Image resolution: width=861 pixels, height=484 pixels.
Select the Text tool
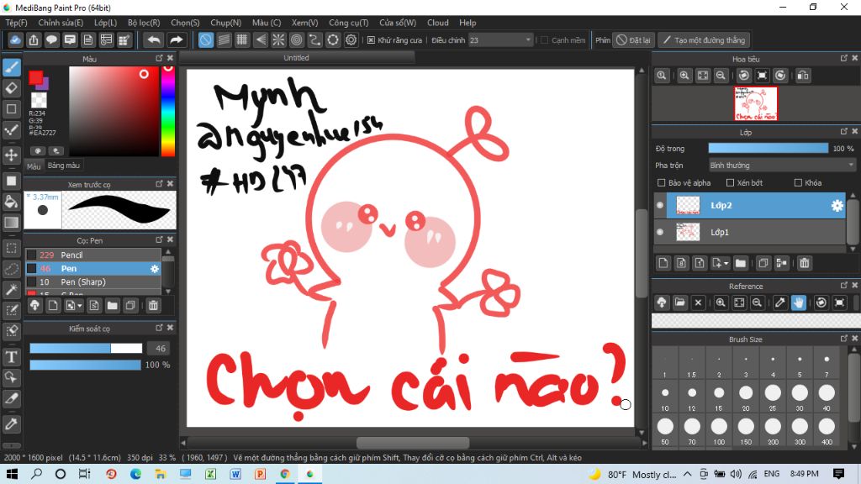[12, 357]
